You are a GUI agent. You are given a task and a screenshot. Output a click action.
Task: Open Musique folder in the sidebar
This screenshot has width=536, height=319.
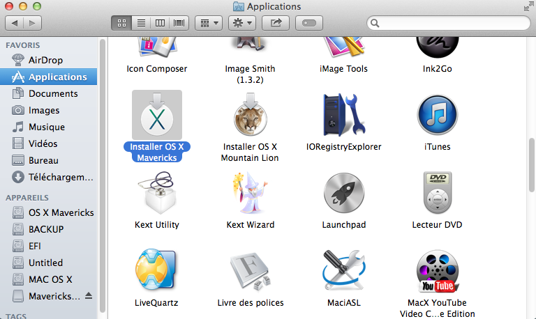pos(49,127)
